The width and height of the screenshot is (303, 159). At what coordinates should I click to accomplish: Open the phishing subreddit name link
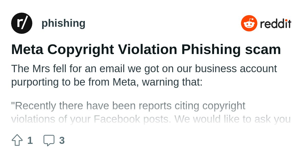click(63, 23)
